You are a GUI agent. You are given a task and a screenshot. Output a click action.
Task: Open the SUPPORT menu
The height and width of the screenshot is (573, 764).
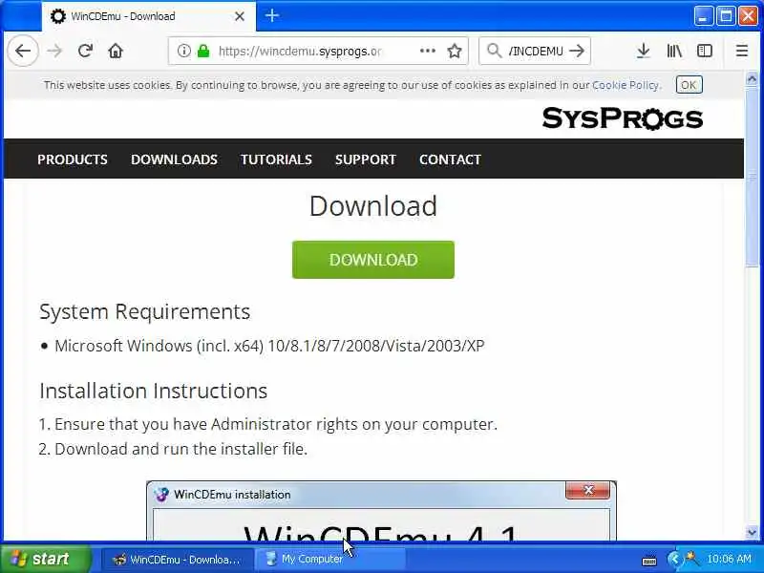pos(366,159)
